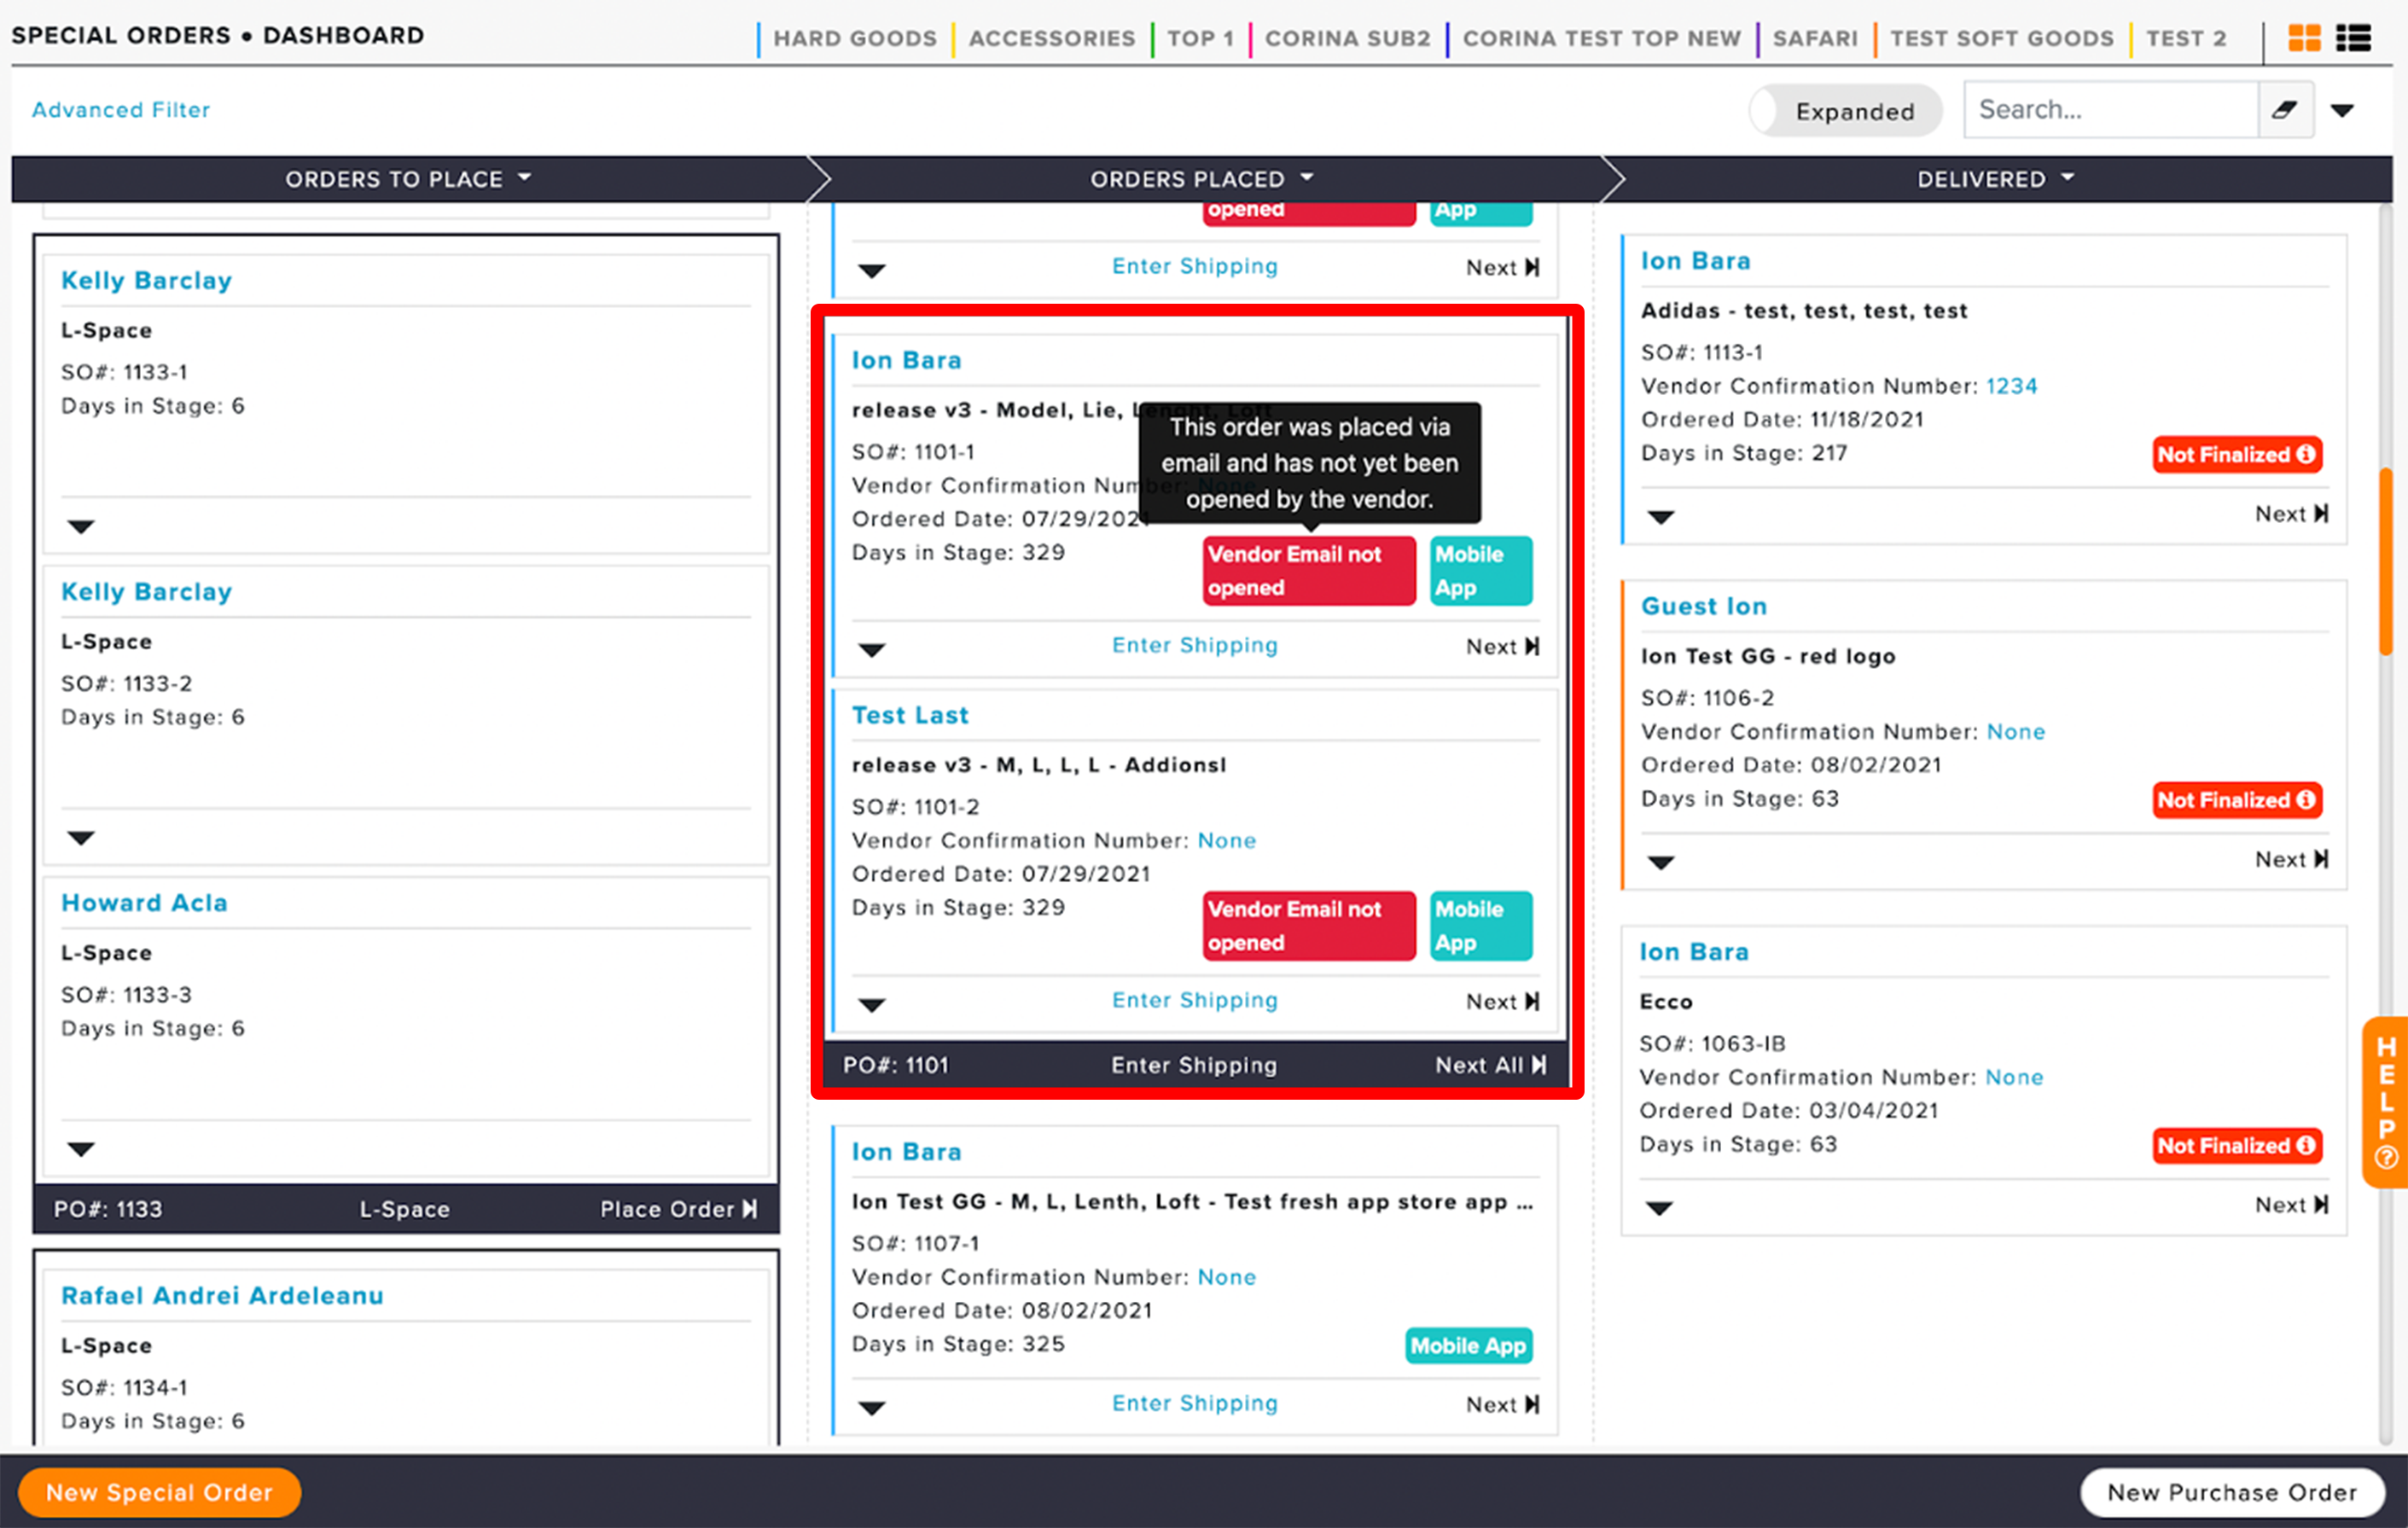Click Mobile App badge on SO# 1101-1
Image resolution: width=2408 pixels, height=1528 pixels.
pyautogui.click(x=1480, y=571)
